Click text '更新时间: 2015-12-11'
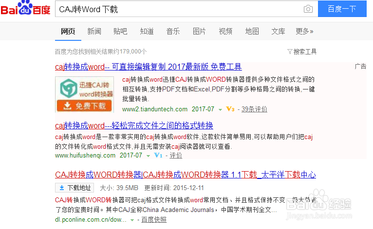373x229 pixels. pyautogui.click(x=174, y=188)
